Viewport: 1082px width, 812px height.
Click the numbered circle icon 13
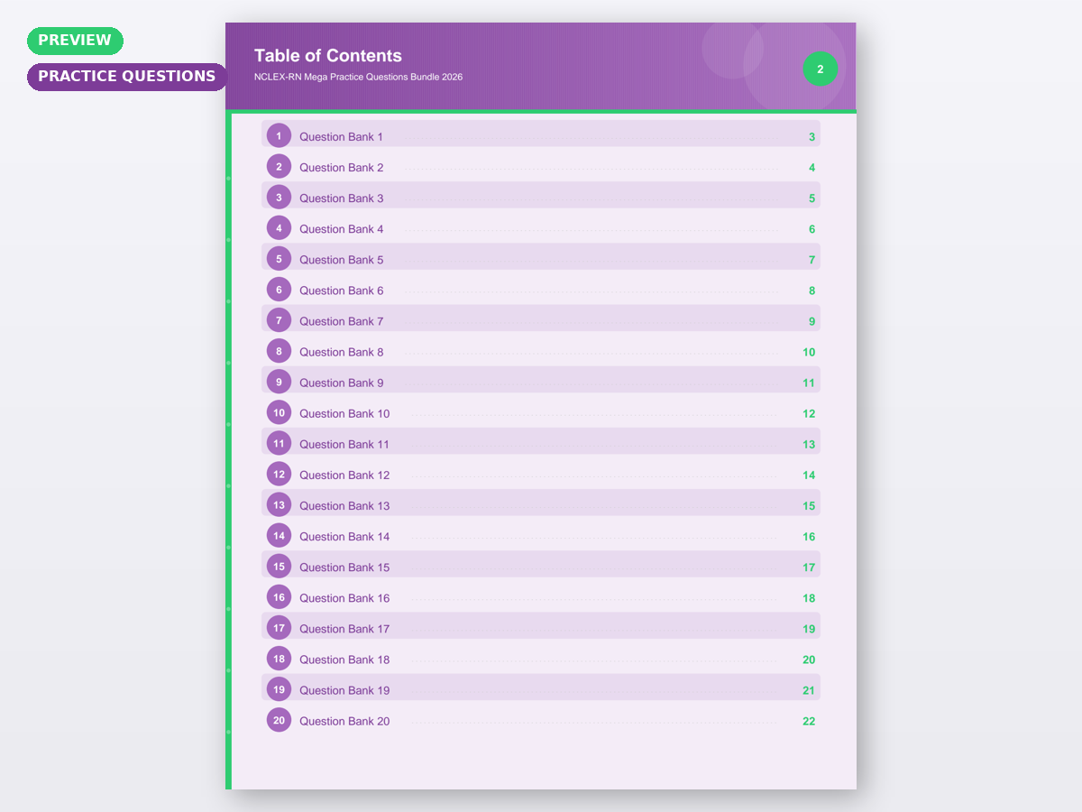tap(279, 505)
